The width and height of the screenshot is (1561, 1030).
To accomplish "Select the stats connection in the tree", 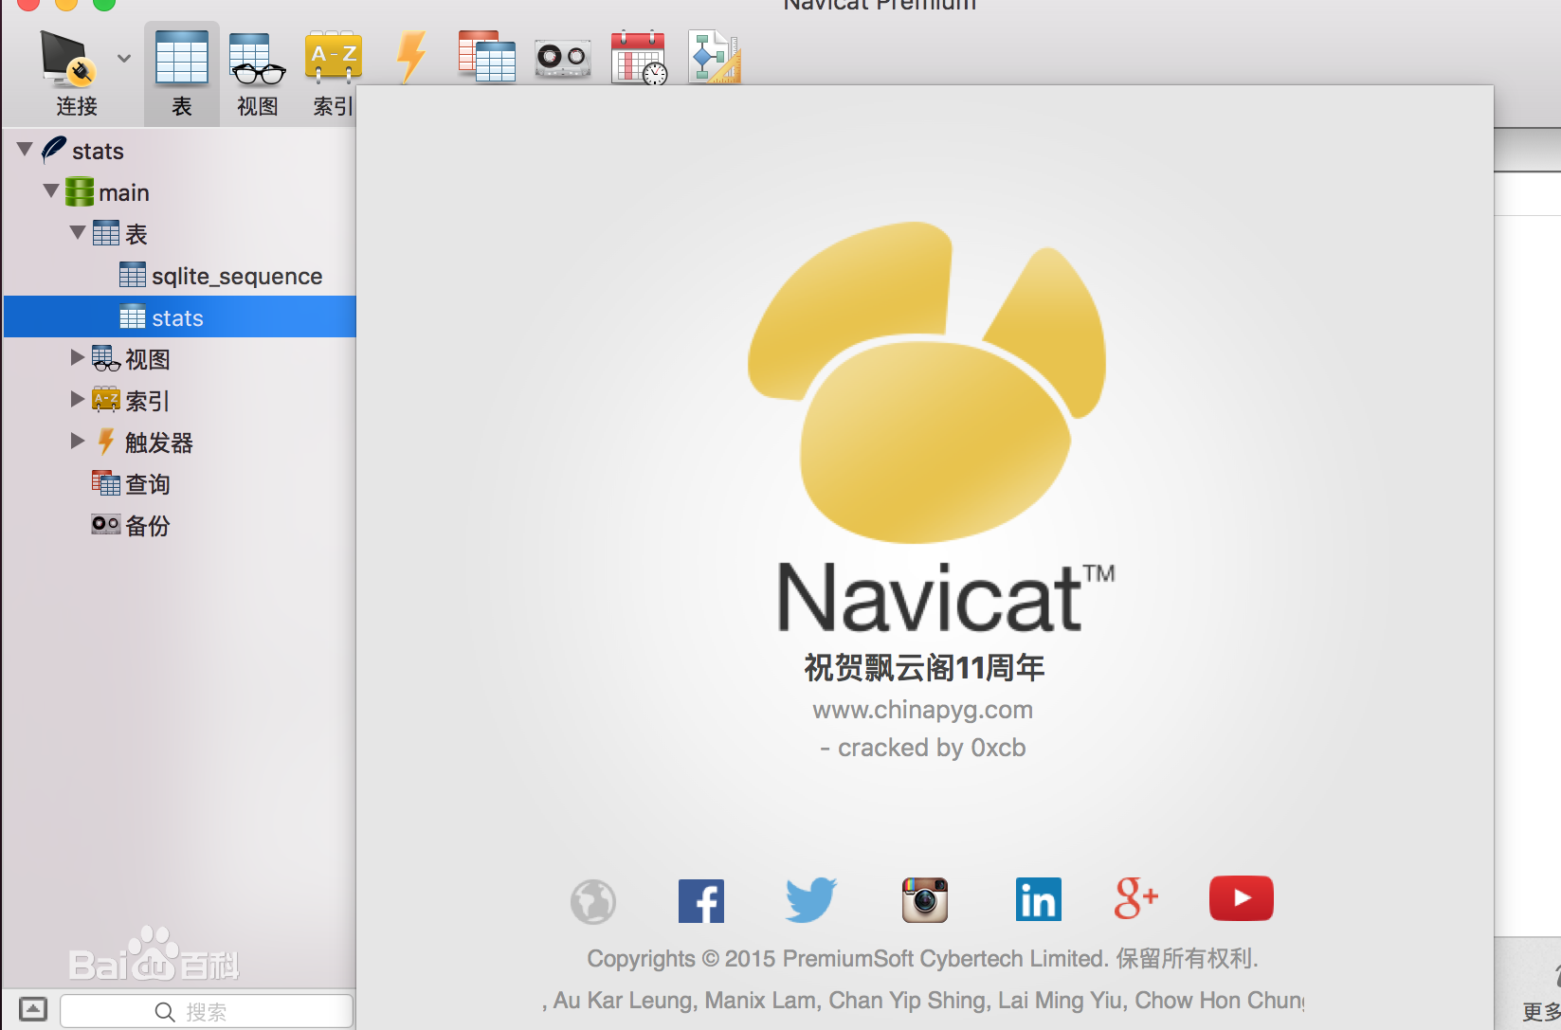I will click(x=98, y=151).
